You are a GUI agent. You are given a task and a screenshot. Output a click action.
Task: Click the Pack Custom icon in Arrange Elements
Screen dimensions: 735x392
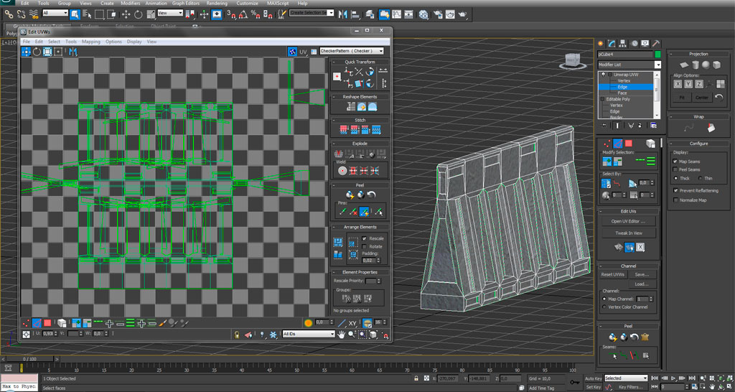[x=338, y=241]
